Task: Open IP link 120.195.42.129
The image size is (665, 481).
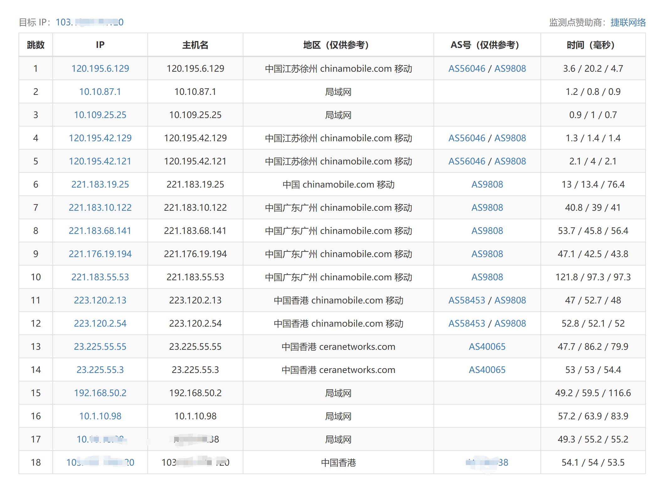Action: [100, 138]
